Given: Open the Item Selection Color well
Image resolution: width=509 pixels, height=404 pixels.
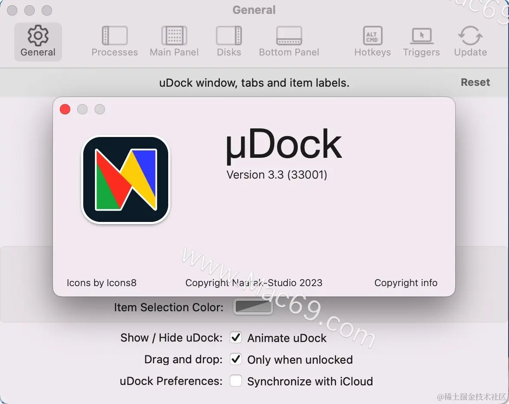Looking at the screenshot, I should pyautogui.click(x=253, y=306).
